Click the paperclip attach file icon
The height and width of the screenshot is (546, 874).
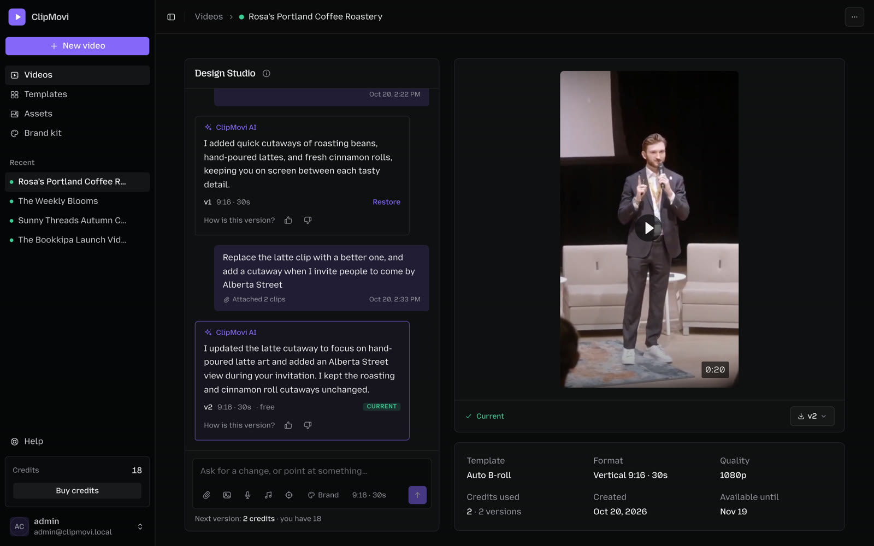click(x=206, y=495)
